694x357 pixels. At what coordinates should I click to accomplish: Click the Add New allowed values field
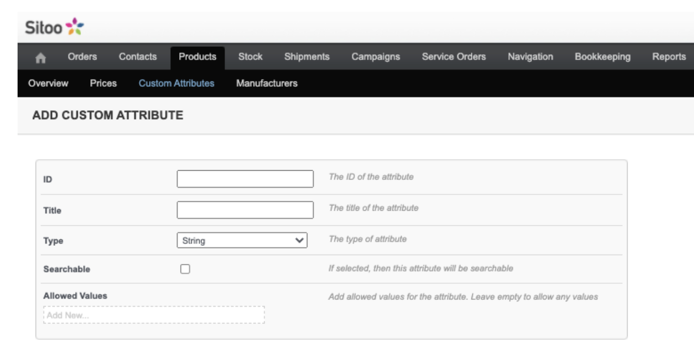[154, 315]
